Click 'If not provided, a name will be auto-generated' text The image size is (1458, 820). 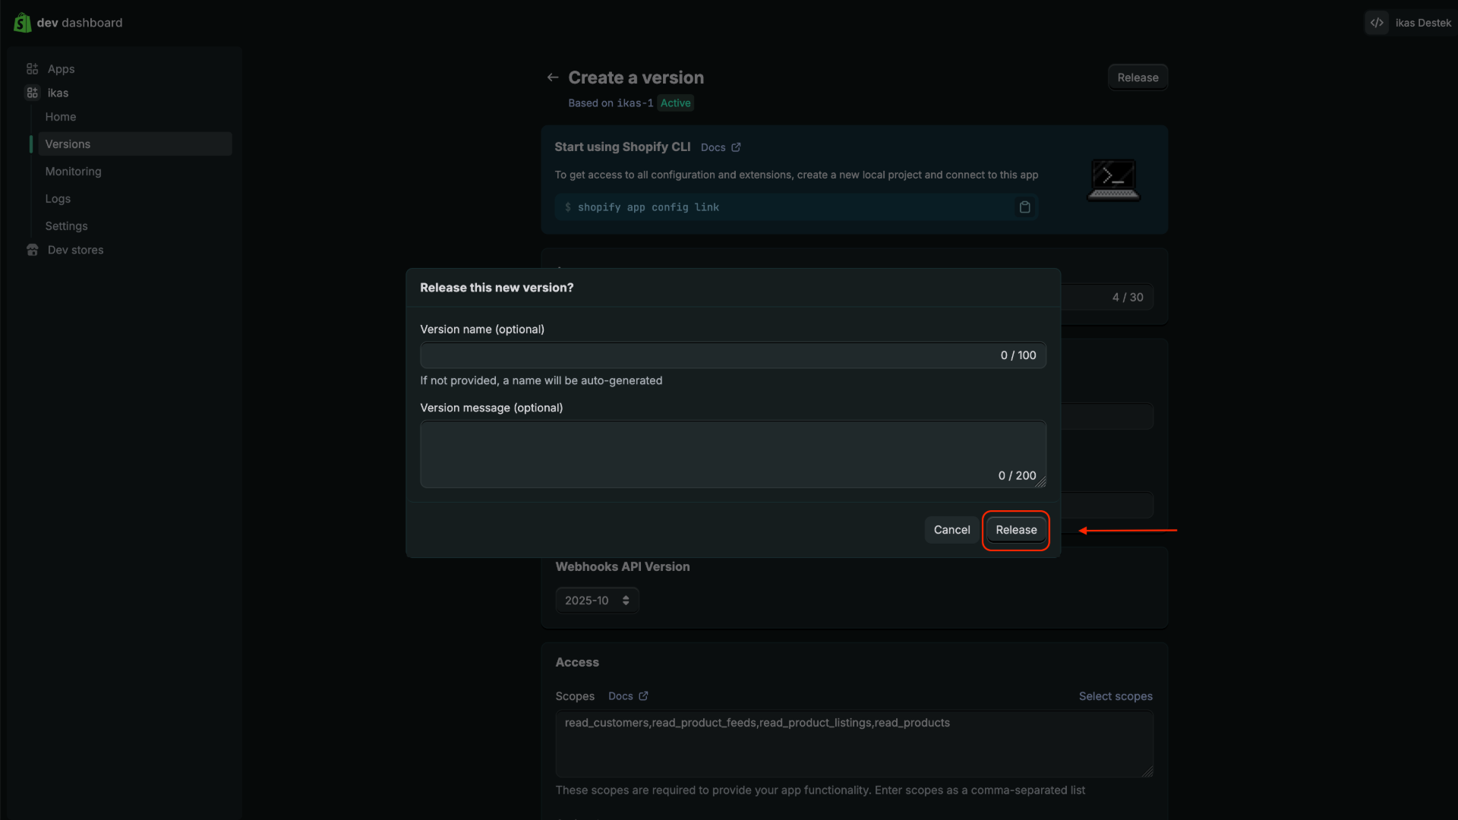pos(541,380)
